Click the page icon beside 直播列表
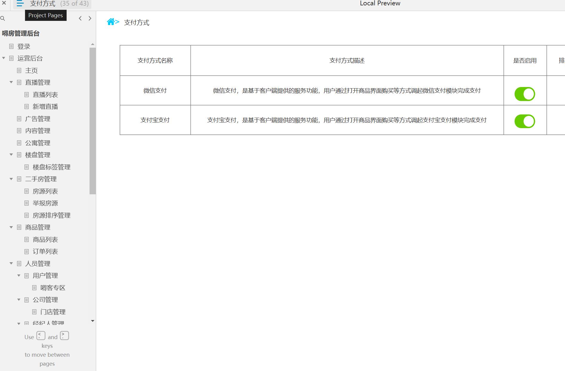The height and width of the screenshot is (371, 565). [27, 94]
